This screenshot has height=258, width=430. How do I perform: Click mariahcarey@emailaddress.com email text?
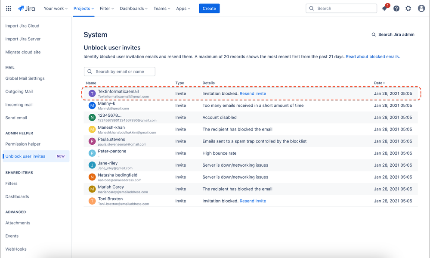click(123, 192)
